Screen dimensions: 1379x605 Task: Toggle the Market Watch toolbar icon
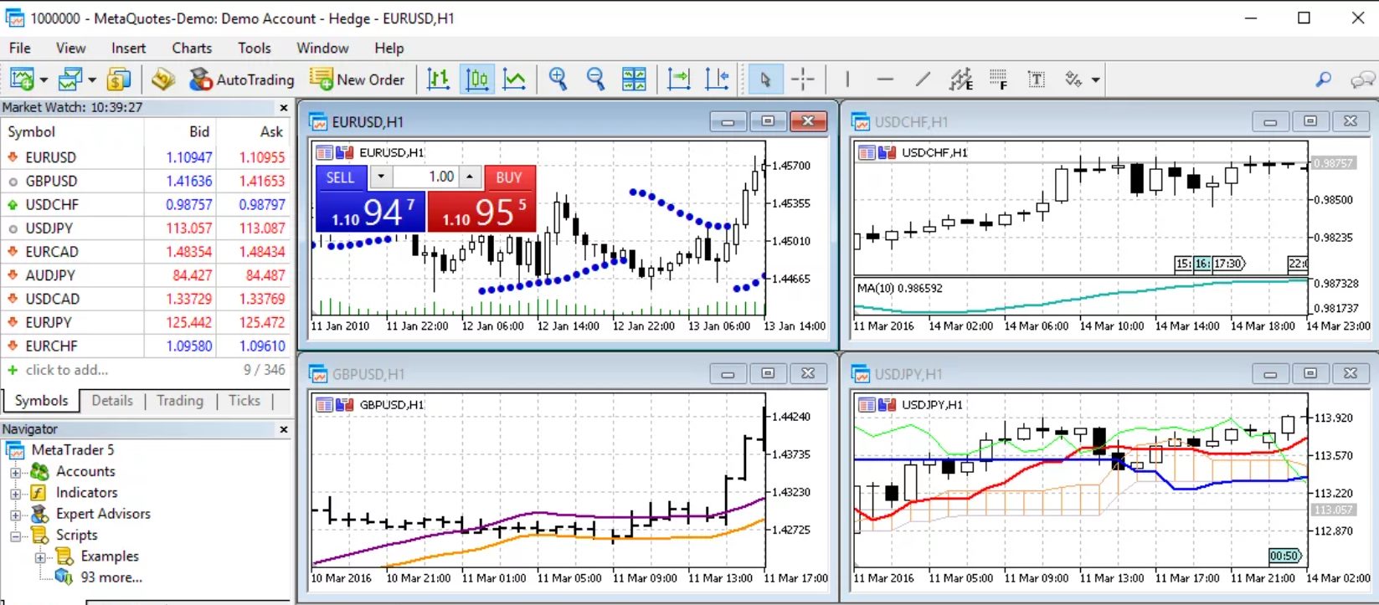[119, 79]
